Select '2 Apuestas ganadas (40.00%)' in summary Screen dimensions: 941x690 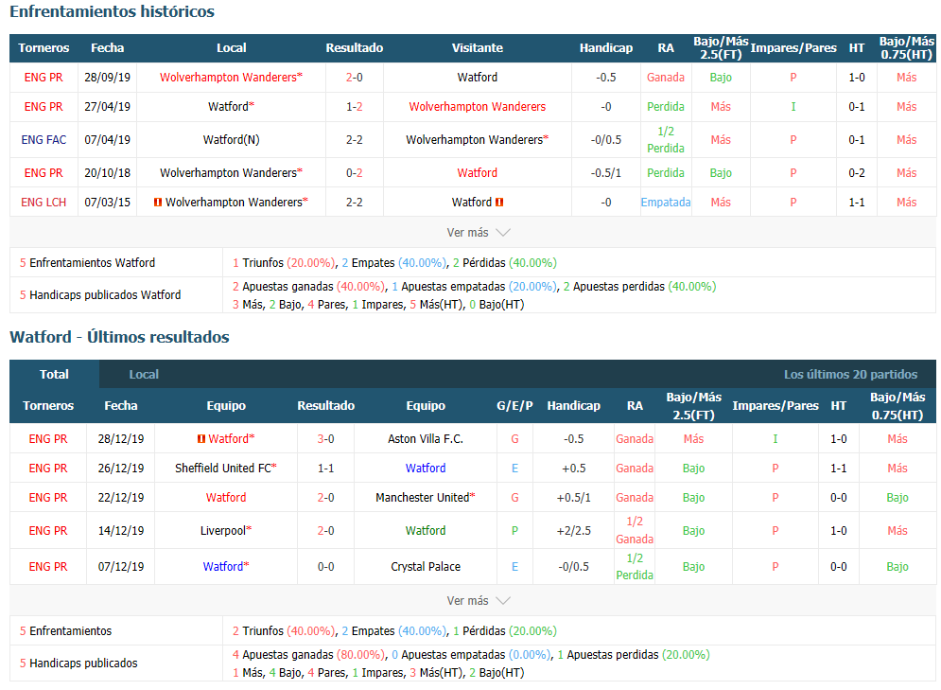(x=308, y=287)
